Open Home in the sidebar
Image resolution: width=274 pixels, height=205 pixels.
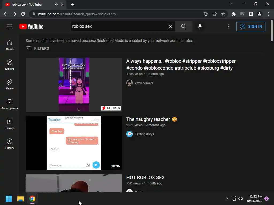pos(10,45)
